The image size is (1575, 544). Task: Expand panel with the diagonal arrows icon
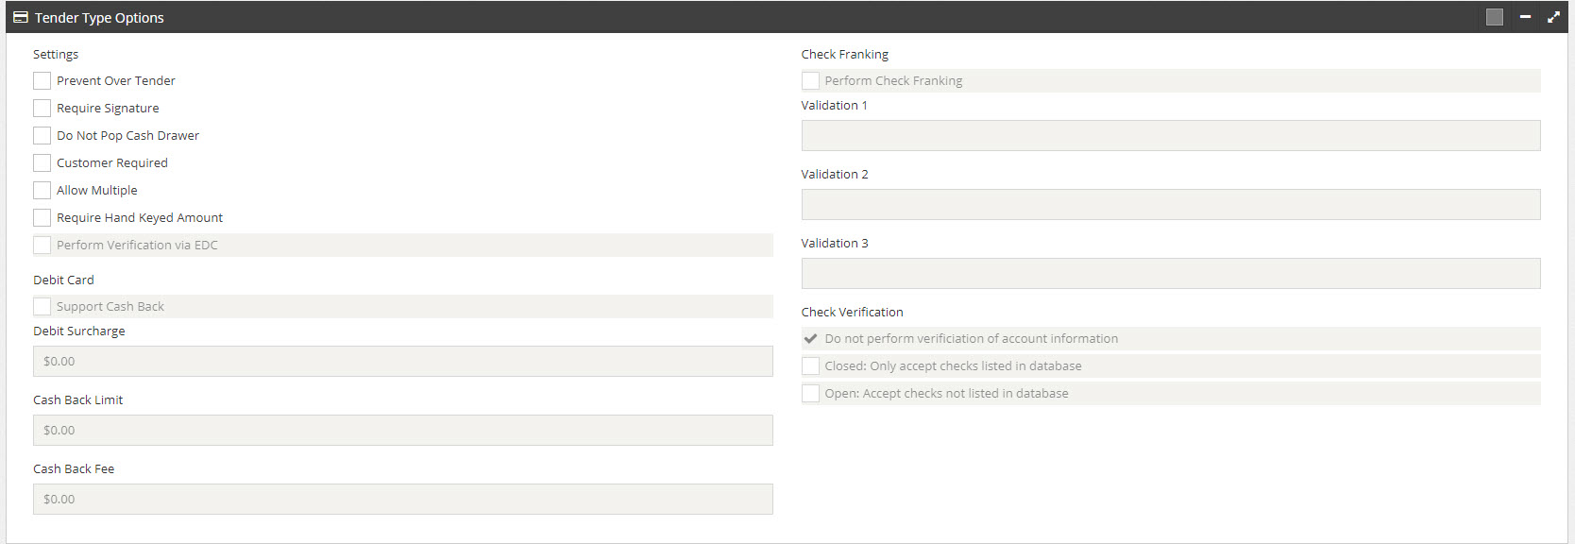tap(1553, 17)
